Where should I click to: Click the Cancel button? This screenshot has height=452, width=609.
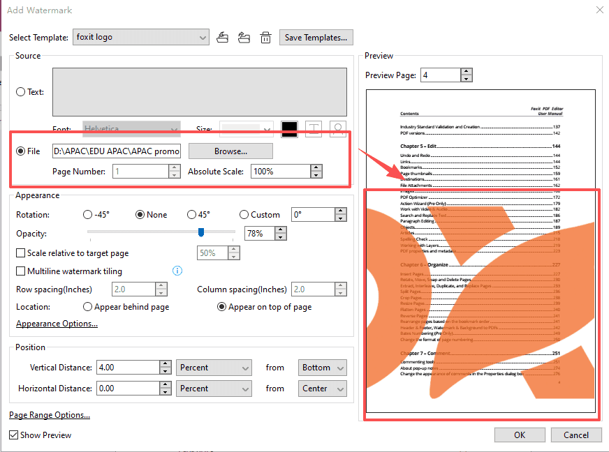(576, 435)
